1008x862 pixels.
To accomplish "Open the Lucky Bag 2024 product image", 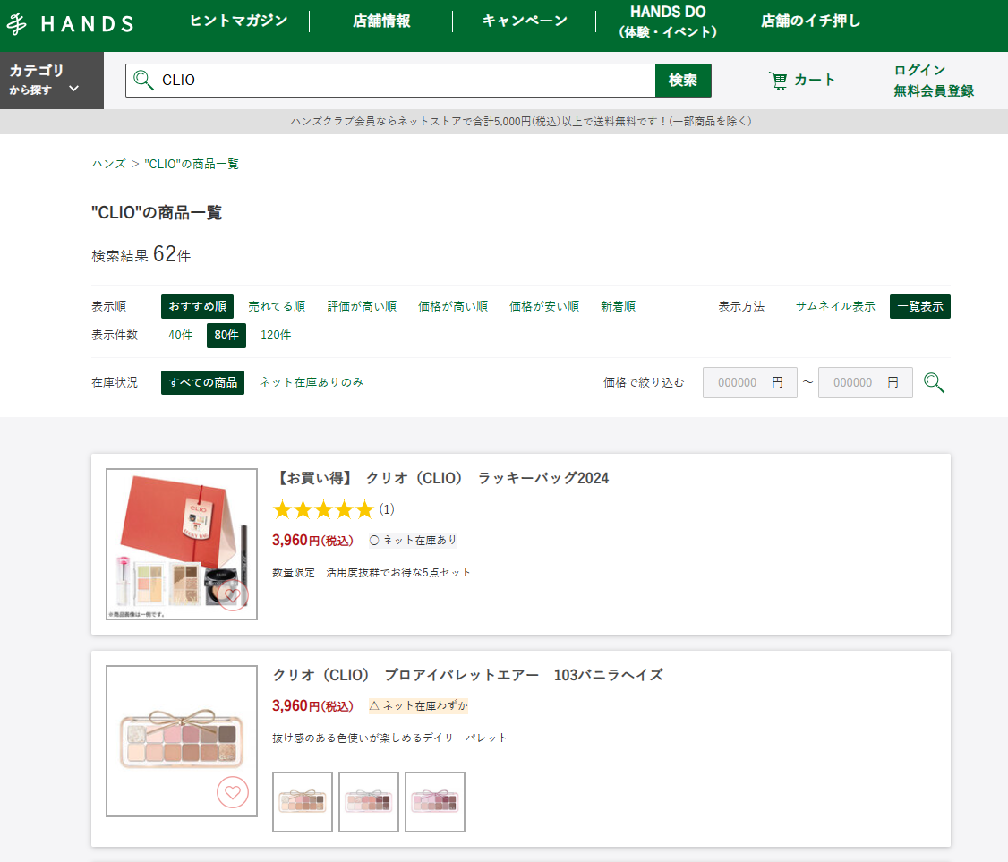I will coord(182,544).
